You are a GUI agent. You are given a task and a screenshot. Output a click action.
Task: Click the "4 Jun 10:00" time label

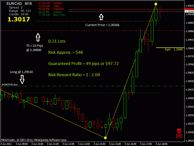[x=37, y=144]
